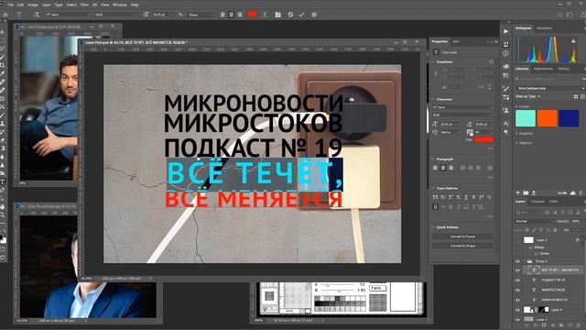
Task: Open layer blend mode dropdown showing Normal
Action: point(534,221)
